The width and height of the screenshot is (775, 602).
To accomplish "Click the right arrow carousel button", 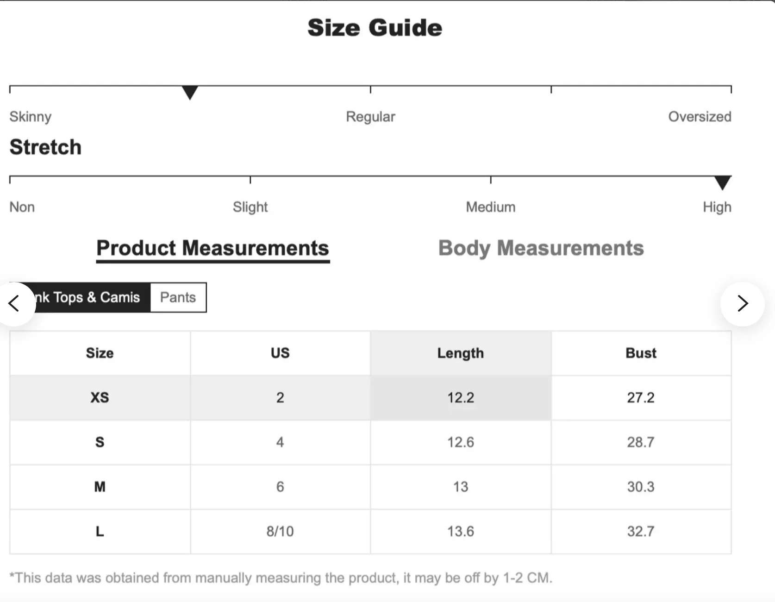I will point(742,304).
